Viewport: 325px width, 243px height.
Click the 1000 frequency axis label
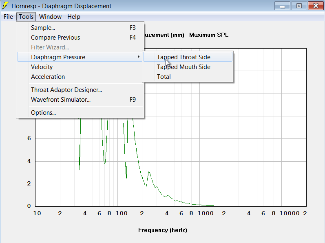206,213
